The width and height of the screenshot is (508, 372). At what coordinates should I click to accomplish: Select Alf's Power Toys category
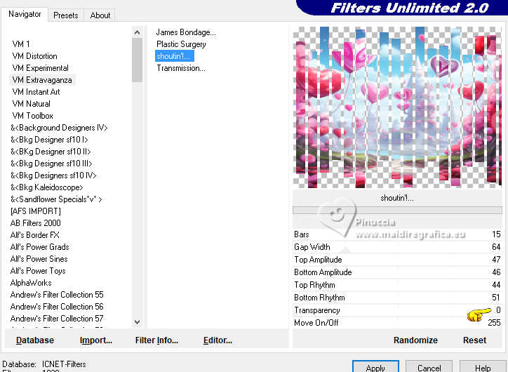(x=38, y=271)
